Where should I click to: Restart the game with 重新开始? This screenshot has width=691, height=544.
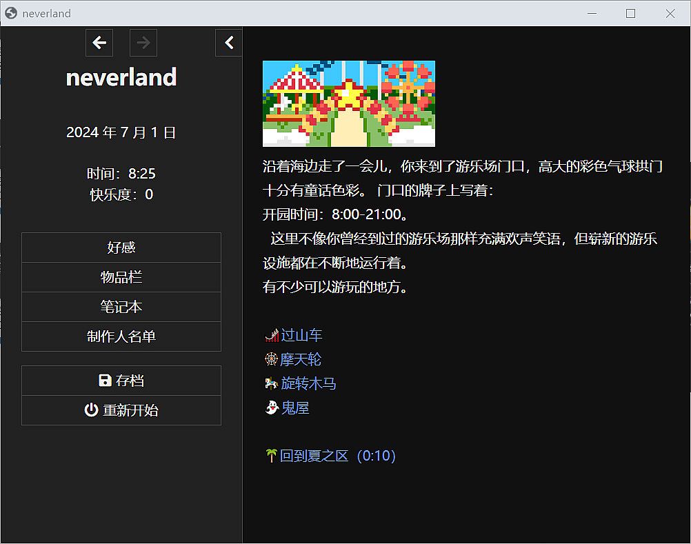pyautogui.click(x=121, y=410)
